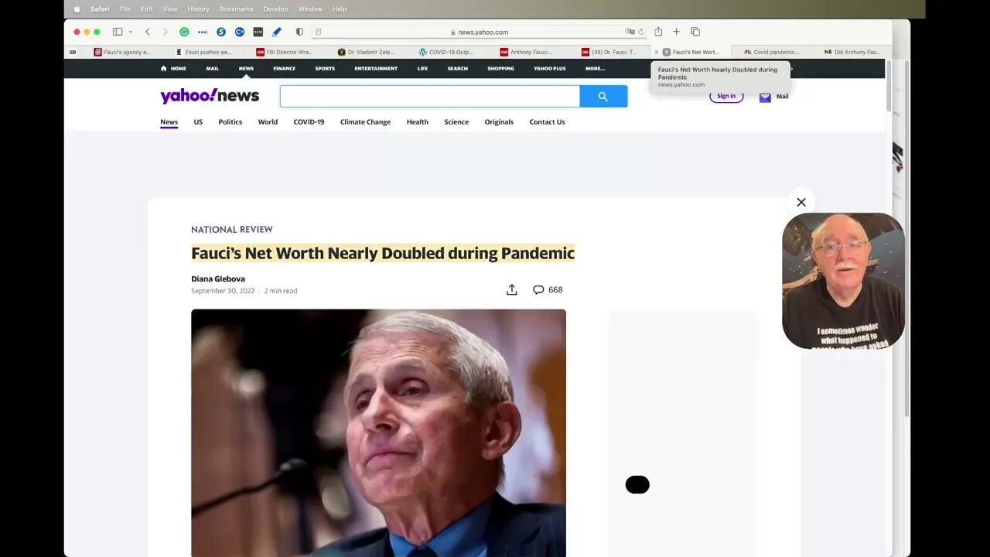Open the dark square dots extension

[258, 32]
